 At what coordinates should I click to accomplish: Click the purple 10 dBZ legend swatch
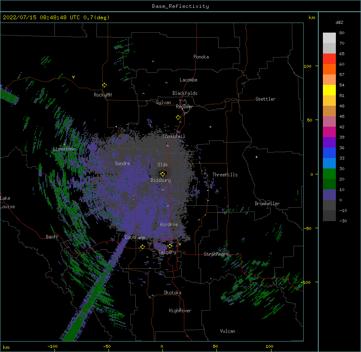coord(329,195)
